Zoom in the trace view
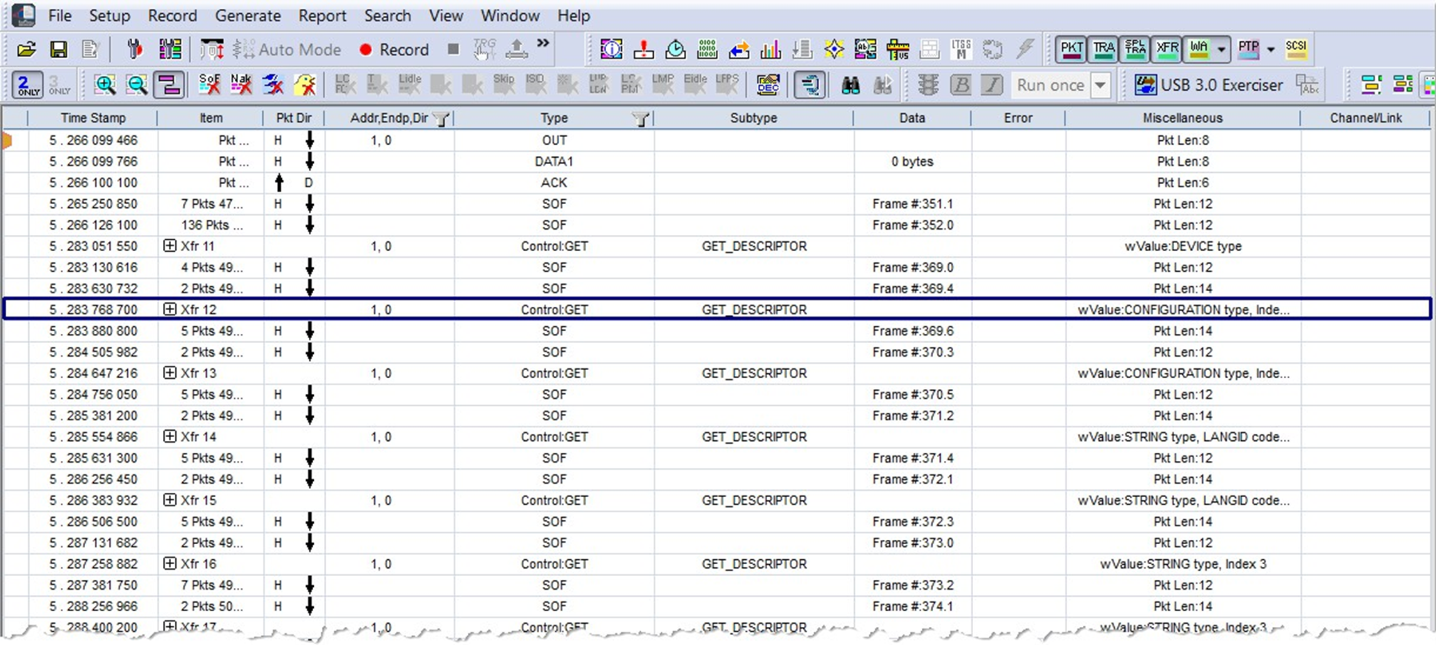The width and height of the screenshot is (1436, 645). [105, 85]
